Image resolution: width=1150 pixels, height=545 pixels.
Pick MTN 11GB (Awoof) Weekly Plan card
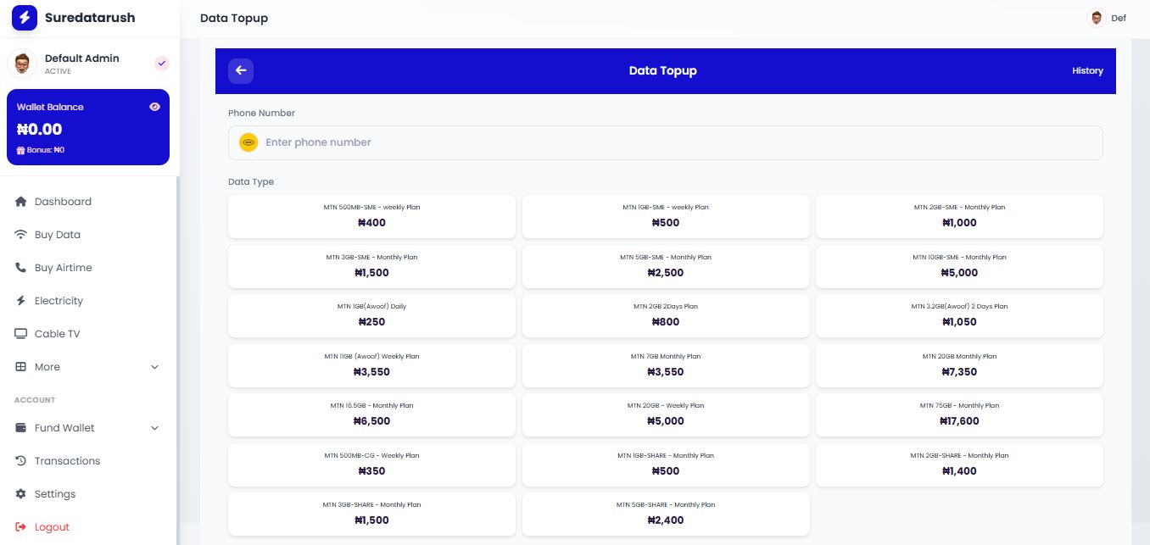(371, 365)
